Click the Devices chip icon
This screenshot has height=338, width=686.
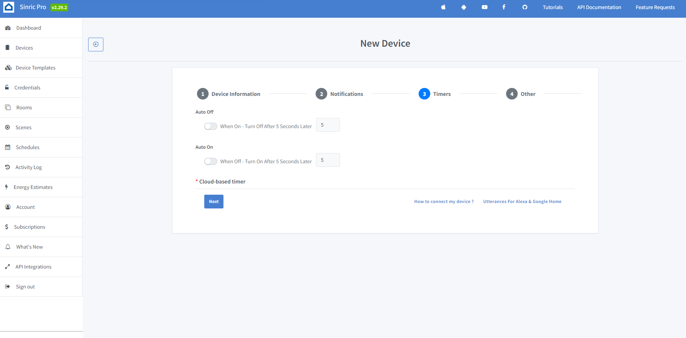[8, 48]
